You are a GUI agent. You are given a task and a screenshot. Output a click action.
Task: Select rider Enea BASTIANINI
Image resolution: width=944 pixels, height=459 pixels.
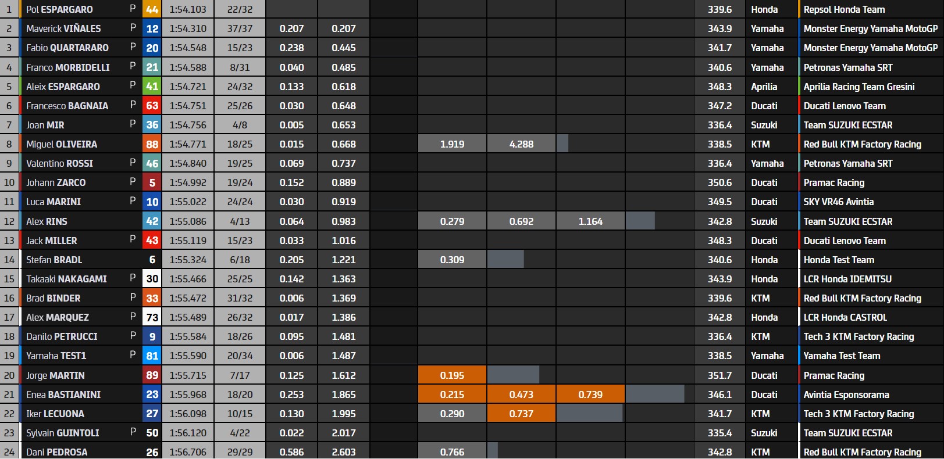coord(63,395)
